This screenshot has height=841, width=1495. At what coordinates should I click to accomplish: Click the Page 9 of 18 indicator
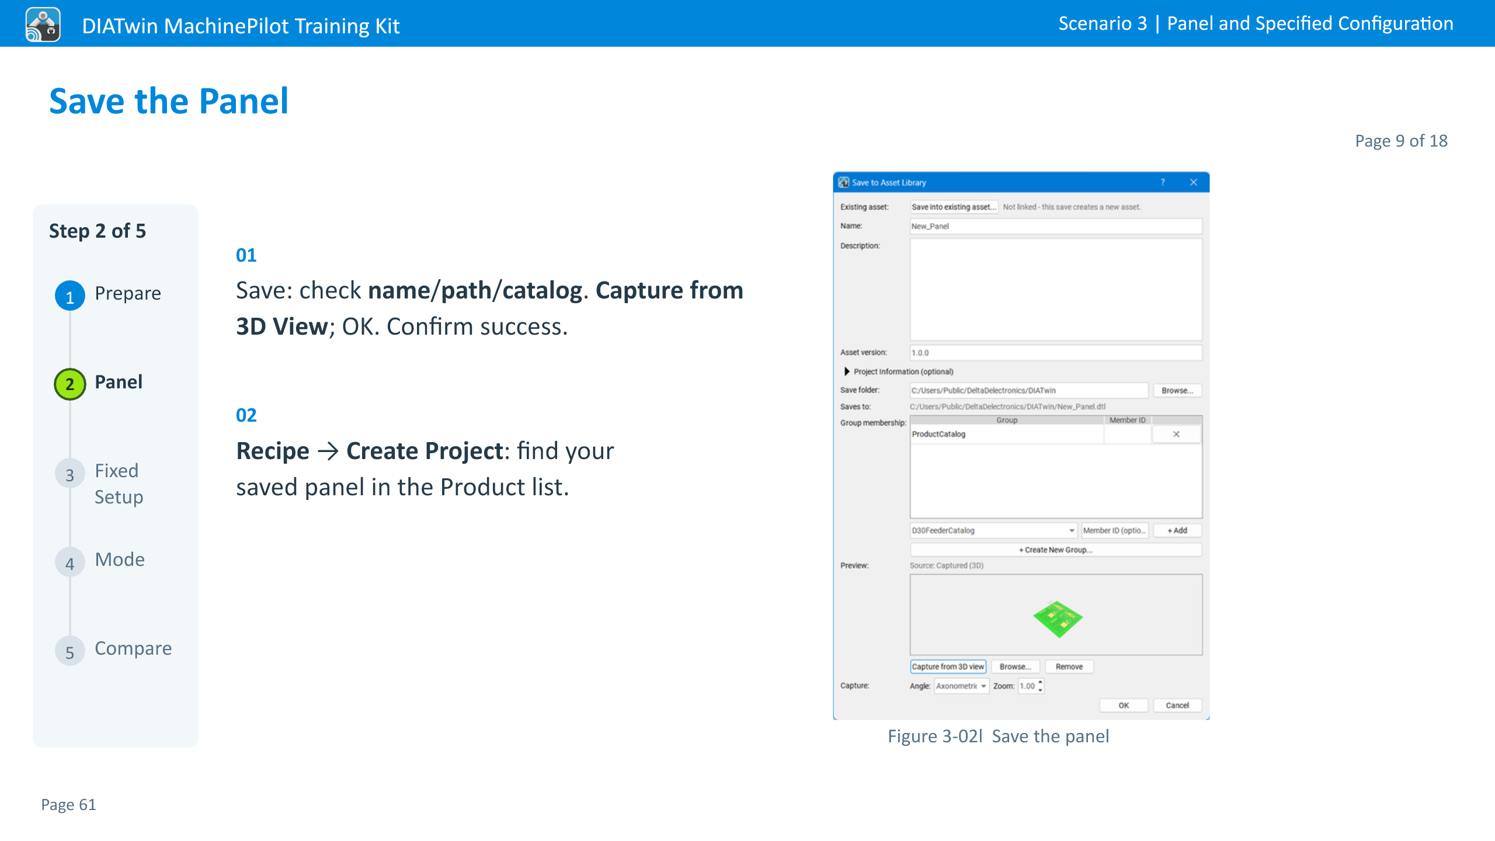coord(1401,141)
